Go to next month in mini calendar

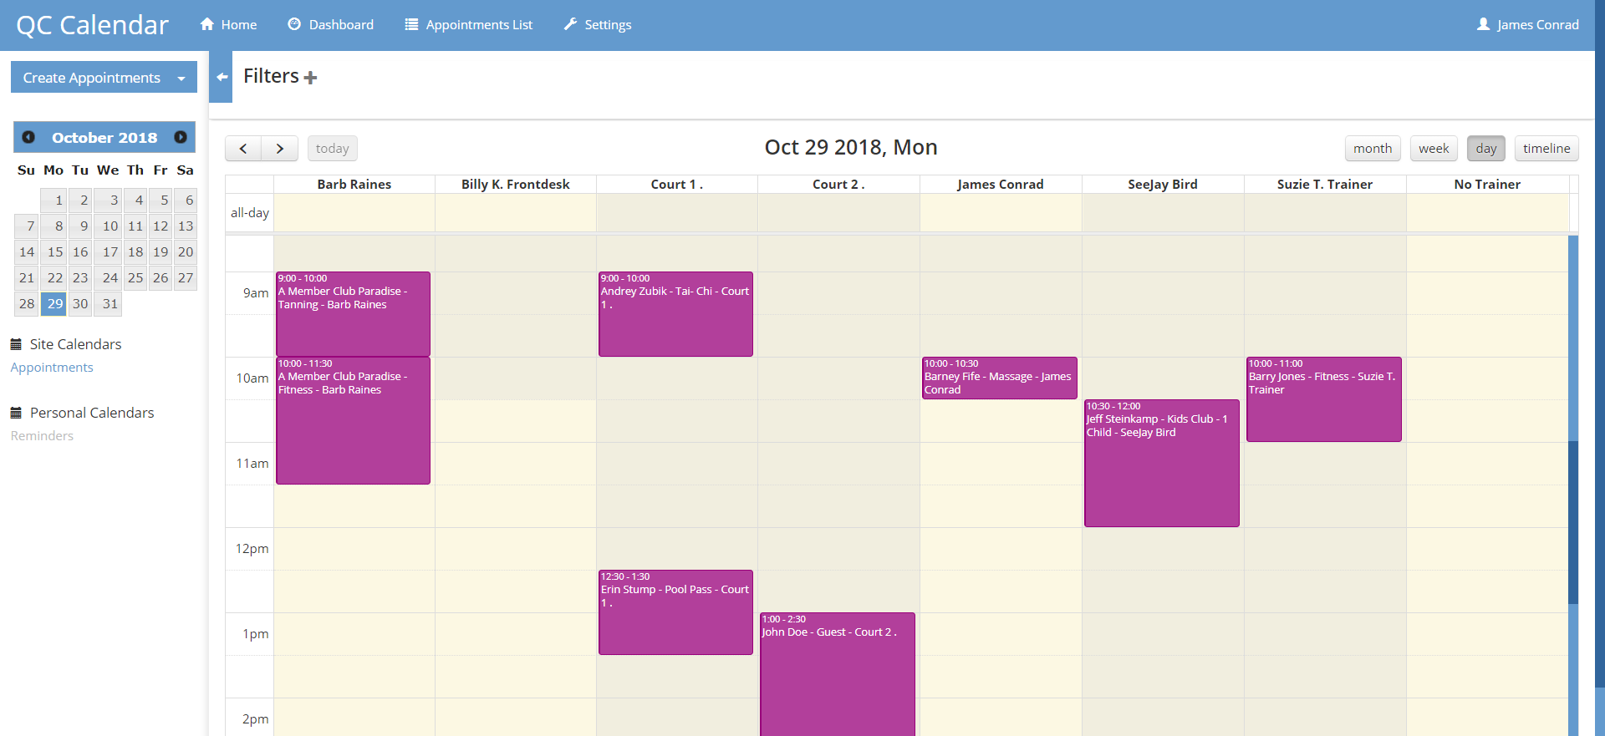pos(181,137)
